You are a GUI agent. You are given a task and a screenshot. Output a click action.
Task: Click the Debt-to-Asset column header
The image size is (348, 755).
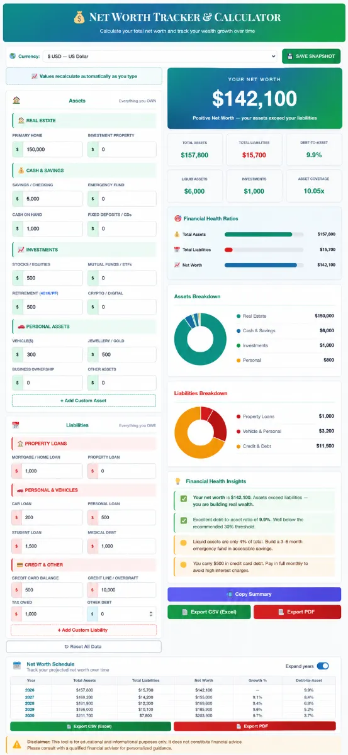(x=309, y=680)
